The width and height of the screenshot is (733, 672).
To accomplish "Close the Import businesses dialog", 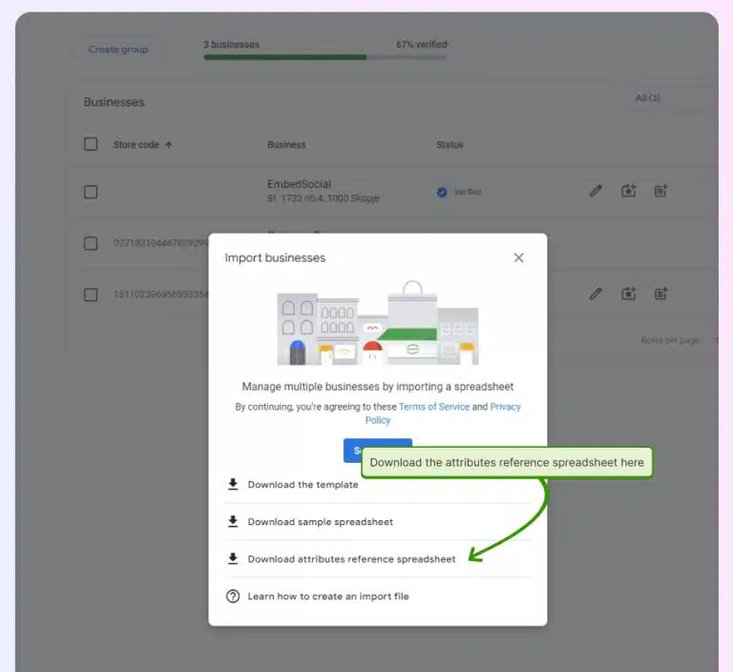I will click(518, 258).
